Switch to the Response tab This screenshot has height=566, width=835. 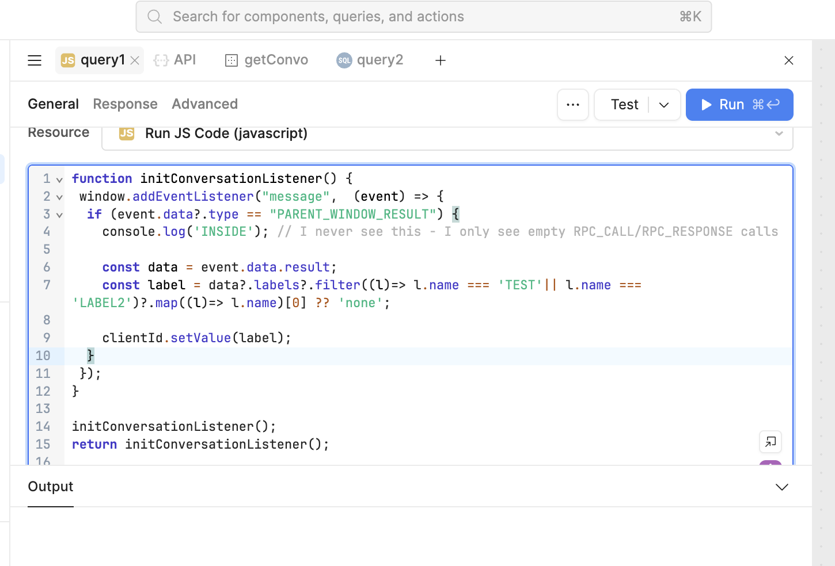point(125,104)
